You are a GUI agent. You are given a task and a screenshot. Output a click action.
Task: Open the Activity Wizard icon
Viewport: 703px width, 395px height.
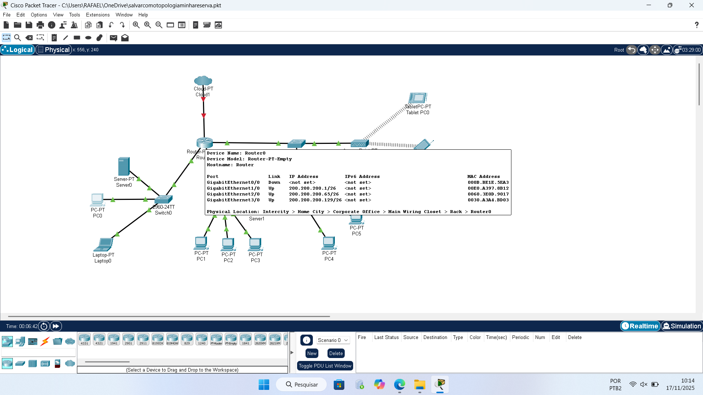tap(63, 25)
